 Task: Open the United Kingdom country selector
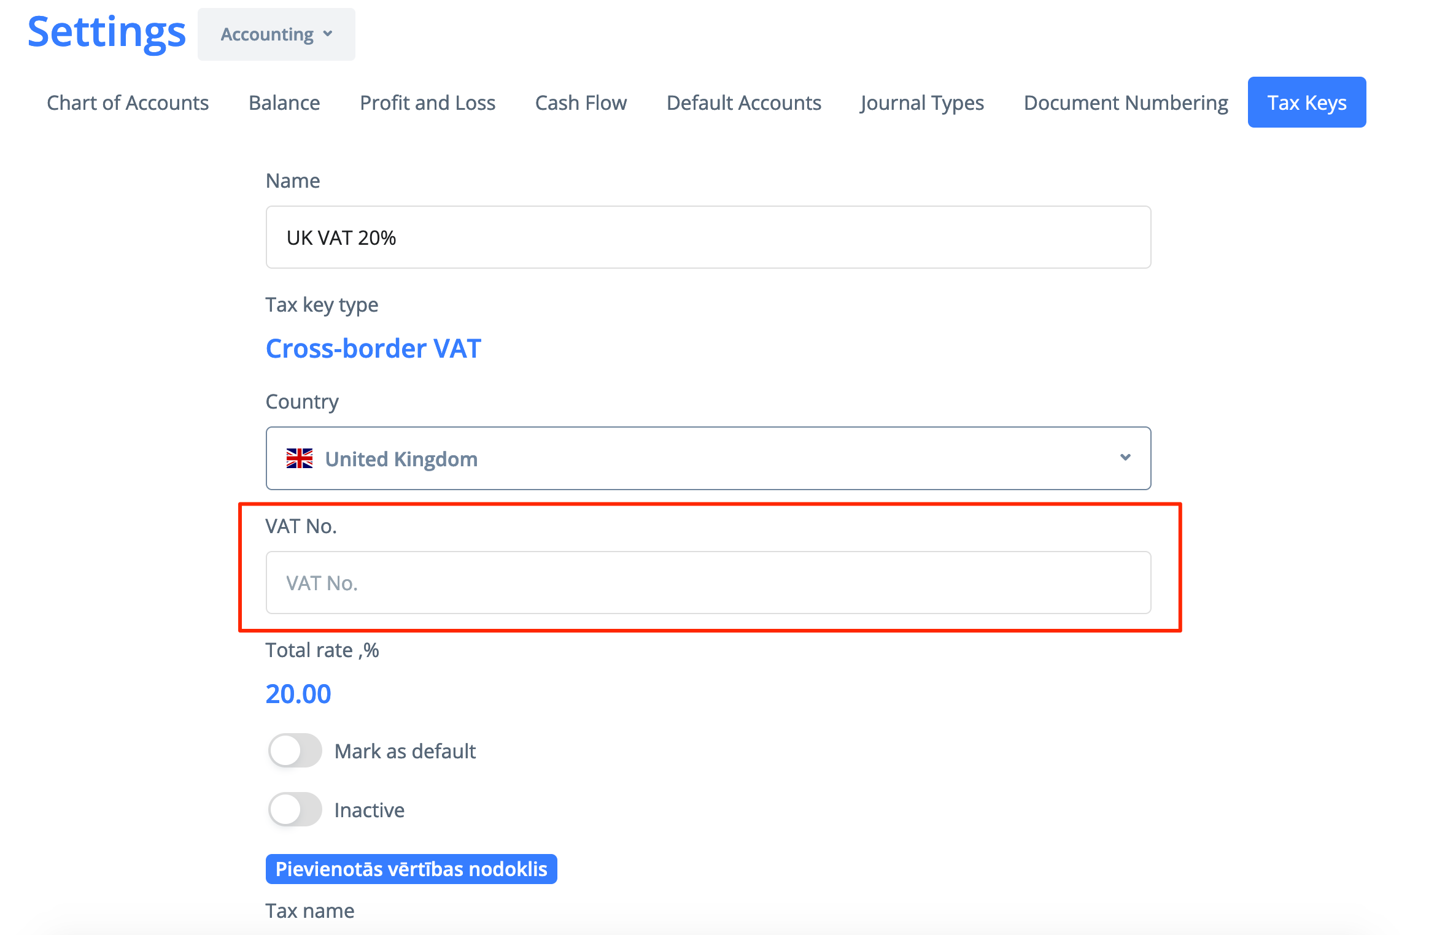pos(708,458)
